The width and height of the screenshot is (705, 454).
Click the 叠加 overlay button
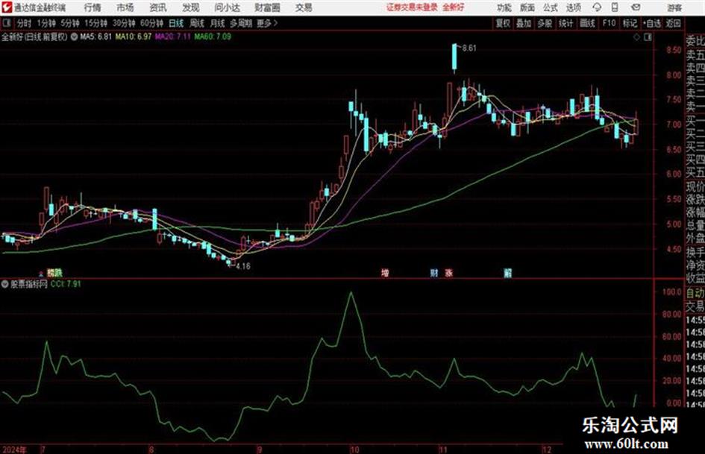[524, 23]
